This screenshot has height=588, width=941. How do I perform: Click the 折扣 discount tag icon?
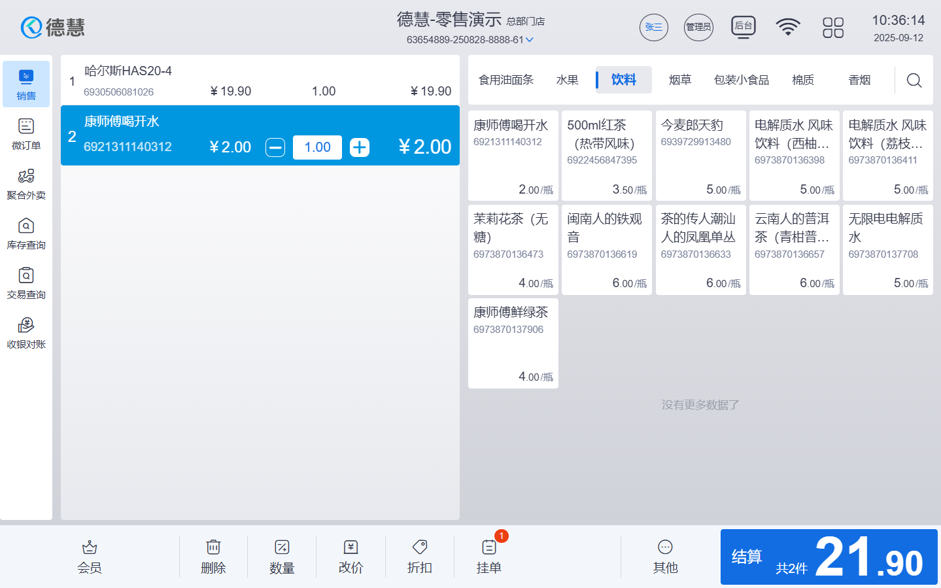point(420,557)
